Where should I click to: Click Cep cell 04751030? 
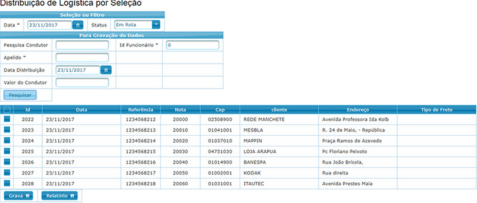(x=220, y=152)
